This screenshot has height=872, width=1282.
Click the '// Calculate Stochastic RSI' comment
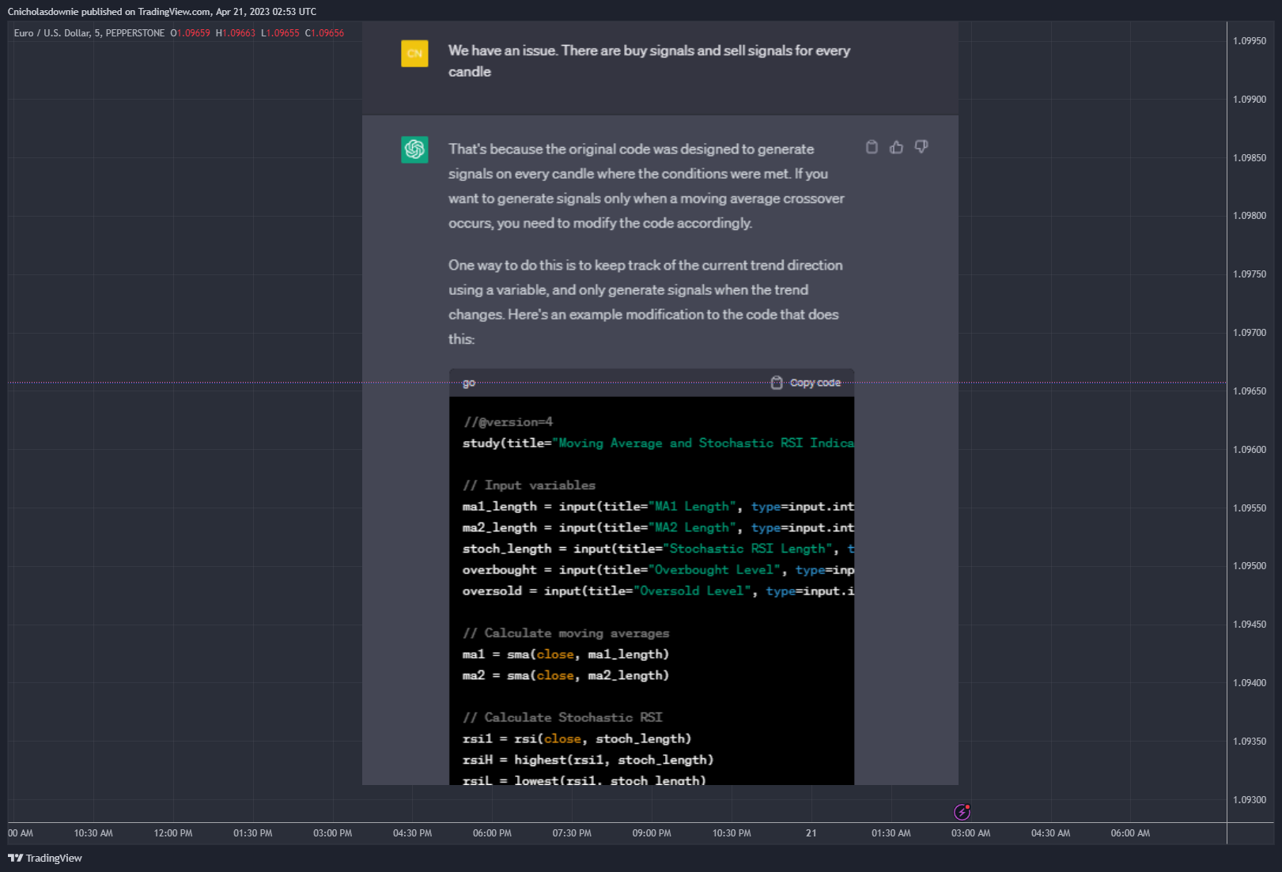[x=562, y=718]
